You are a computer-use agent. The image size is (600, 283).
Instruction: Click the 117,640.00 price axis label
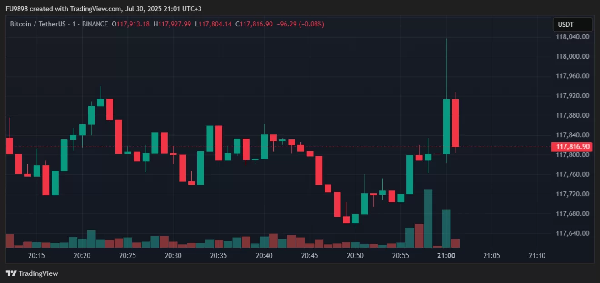pyautogui.click(x=573, y=233)
